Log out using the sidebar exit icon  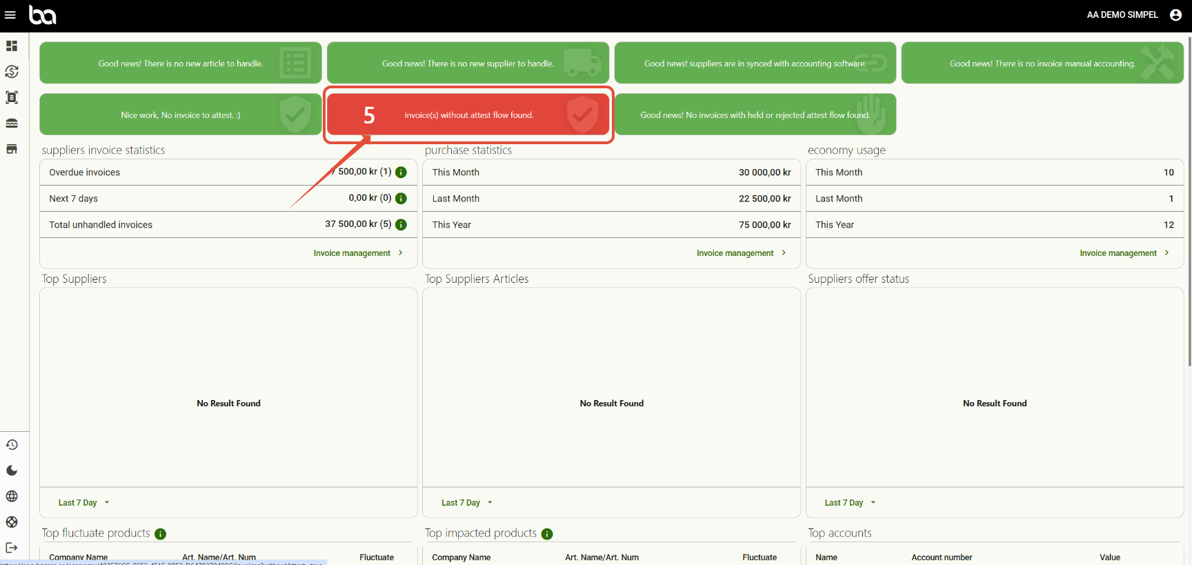12,548
